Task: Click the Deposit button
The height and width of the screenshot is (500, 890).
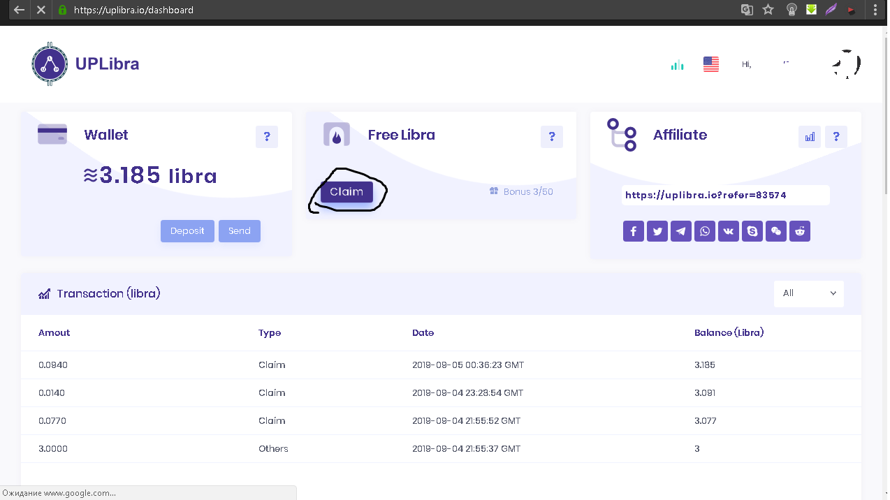Action: click(x=187, y=231)
